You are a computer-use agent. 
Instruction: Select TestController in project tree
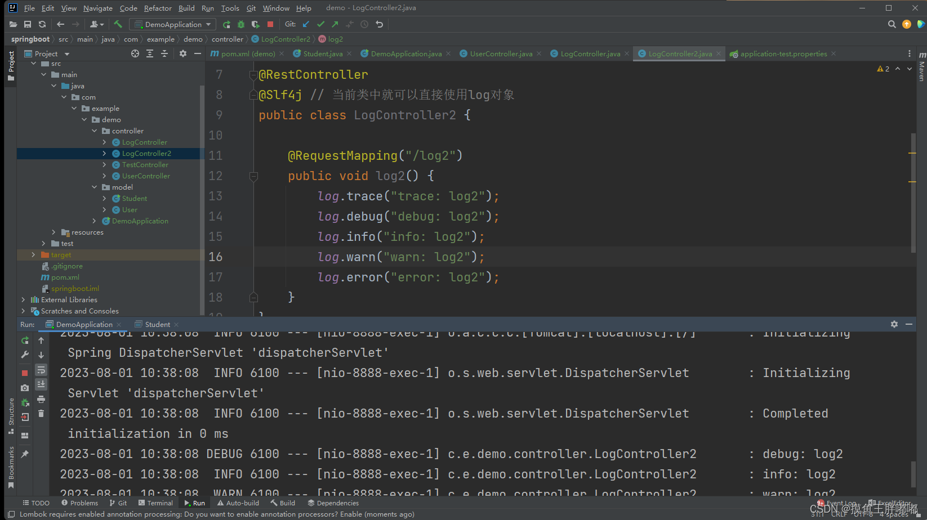(145, 165)
